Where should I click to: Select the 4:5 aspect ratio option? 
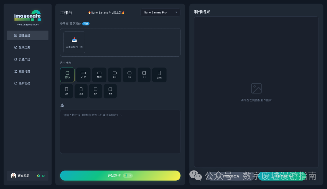point(110,91)
